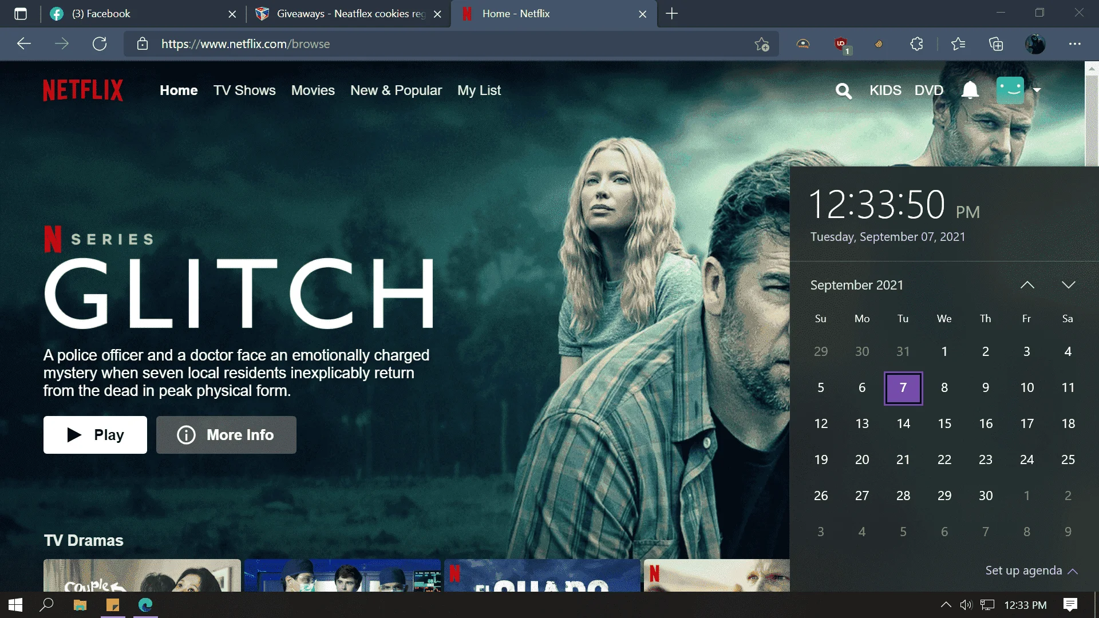Refresh the Netflix page
The height and width of the screenshot is (618, 1099).
(100, 44)
